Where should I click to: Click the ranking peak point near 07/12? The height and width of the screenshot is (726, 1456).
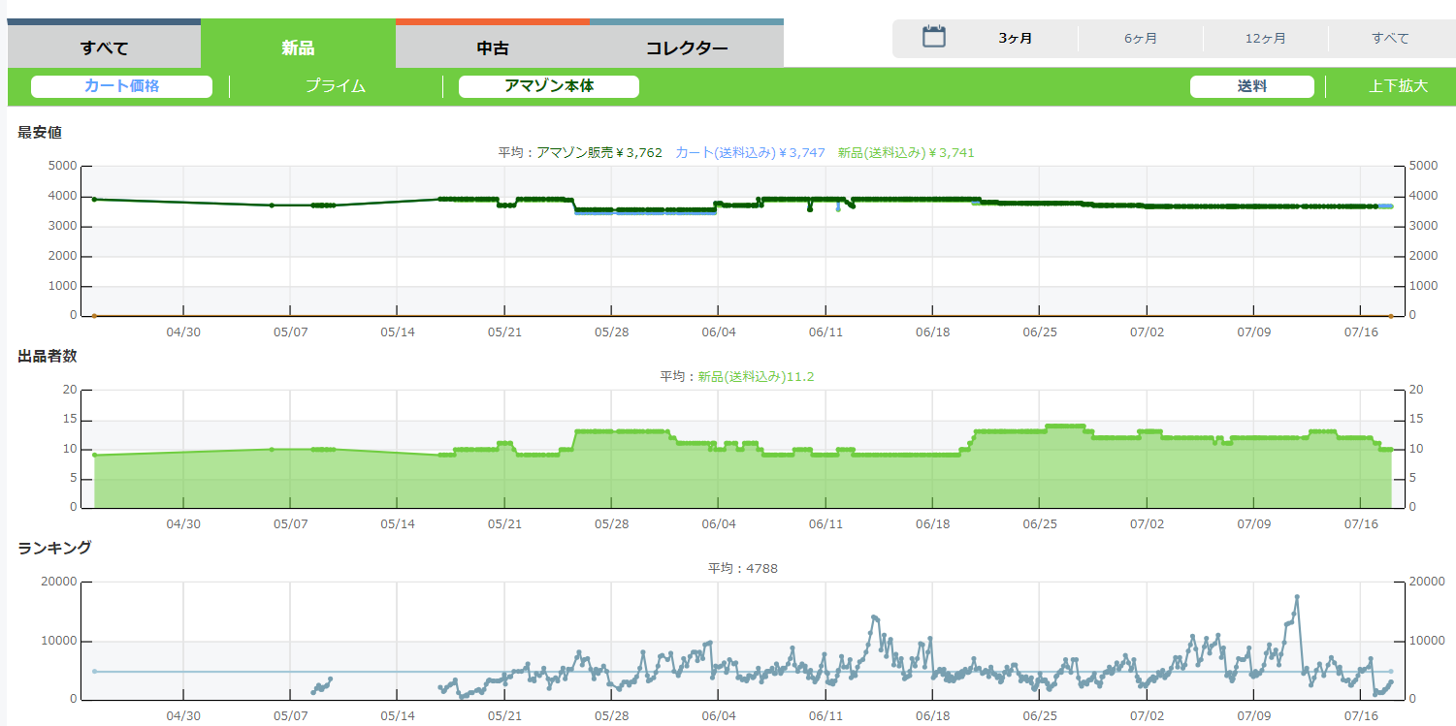[x=1297, y=597]
